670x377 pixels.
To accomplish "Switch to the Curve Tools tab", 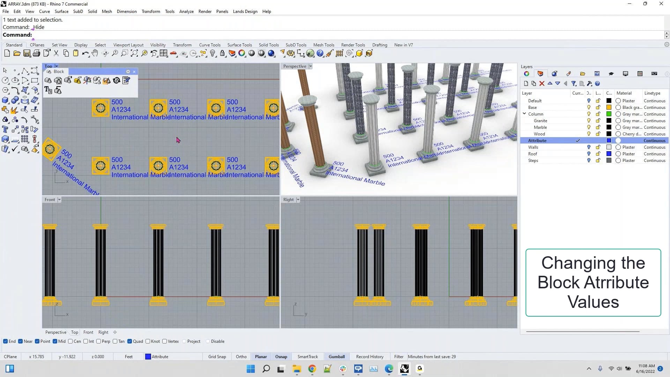I will click(209, 45).
